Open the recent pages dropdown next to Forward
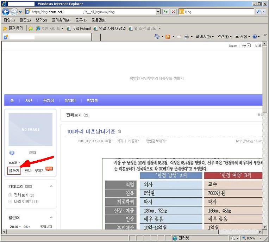The height and width of the screenshot is (242, 269). pyautogui.click(x=21, y=12)
